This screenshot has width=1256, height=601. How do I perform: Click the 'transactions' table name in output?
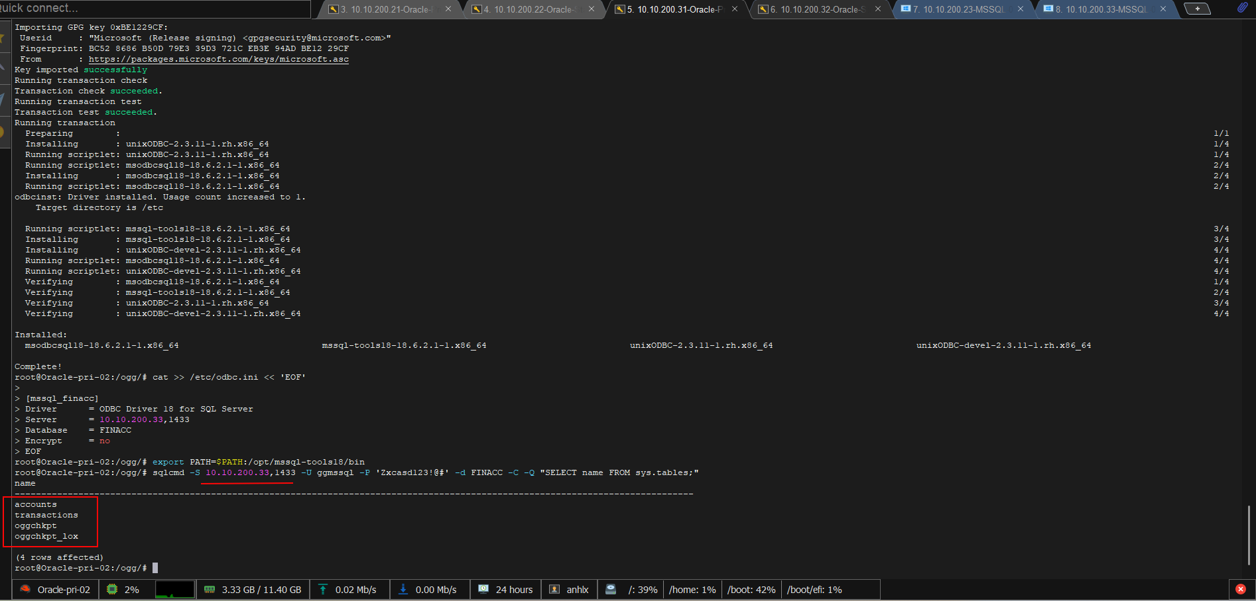click(x=46, y=515)
